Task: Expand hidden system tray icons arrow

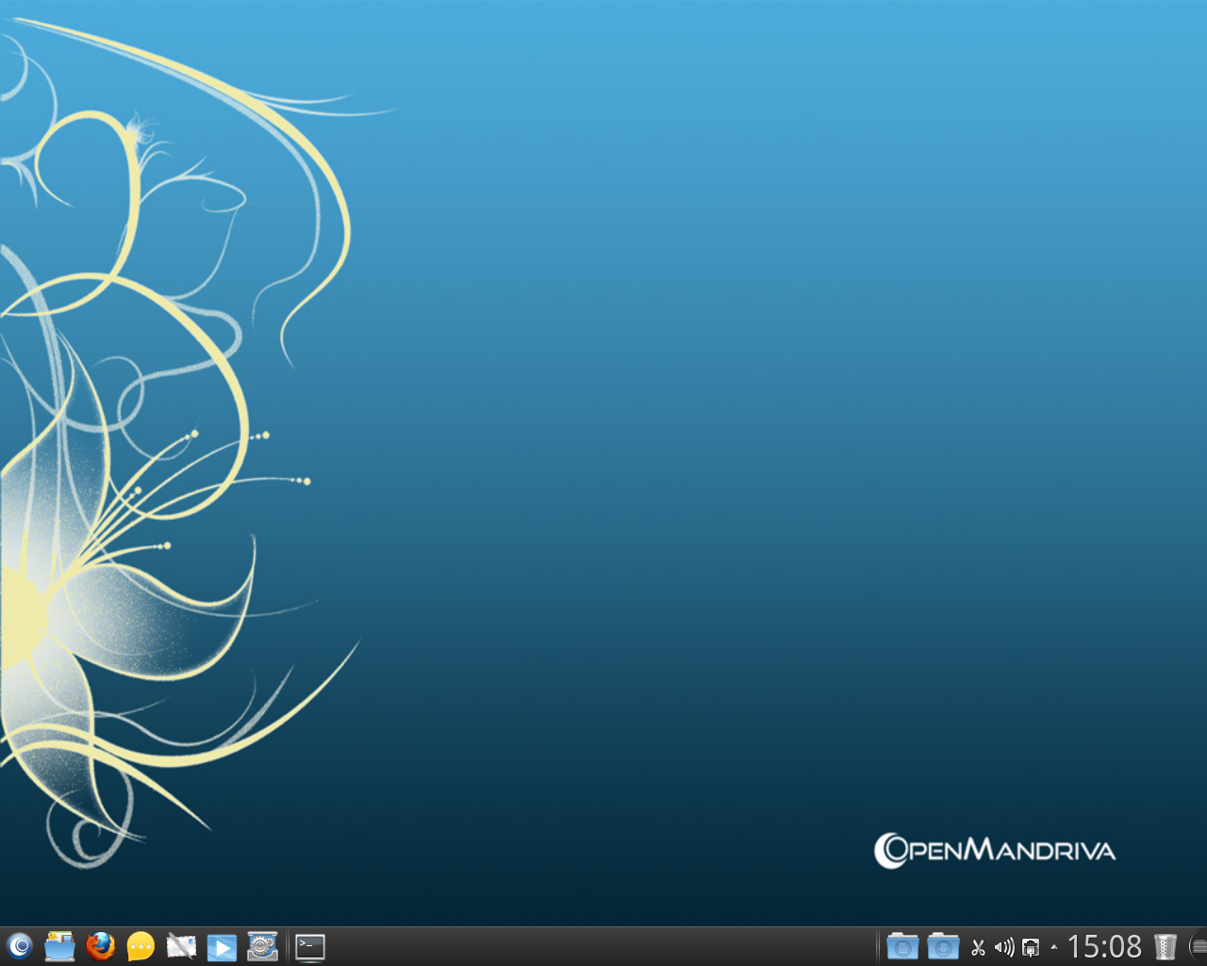Action: pos(1053,947)
